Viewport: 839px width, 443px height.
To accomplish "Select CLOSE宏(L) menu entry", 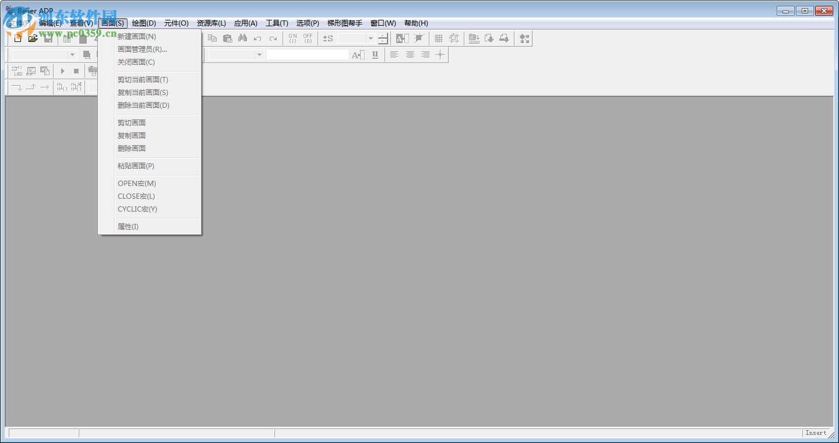I will pyautogui.click(x=150, y=196).
